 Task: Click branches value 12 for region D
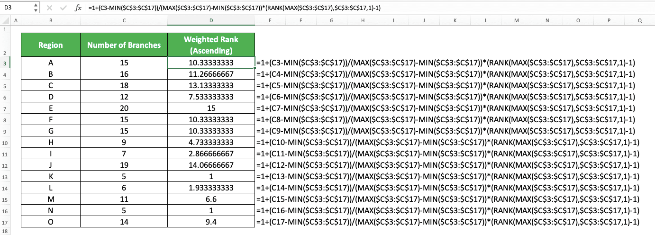[124, 97]
